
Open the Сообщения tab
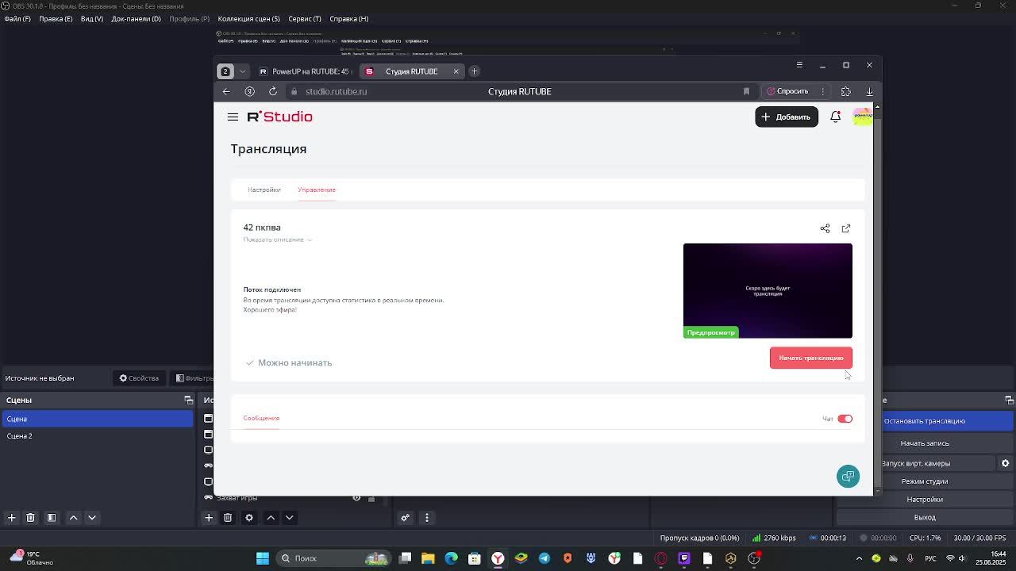pos(261,418)
